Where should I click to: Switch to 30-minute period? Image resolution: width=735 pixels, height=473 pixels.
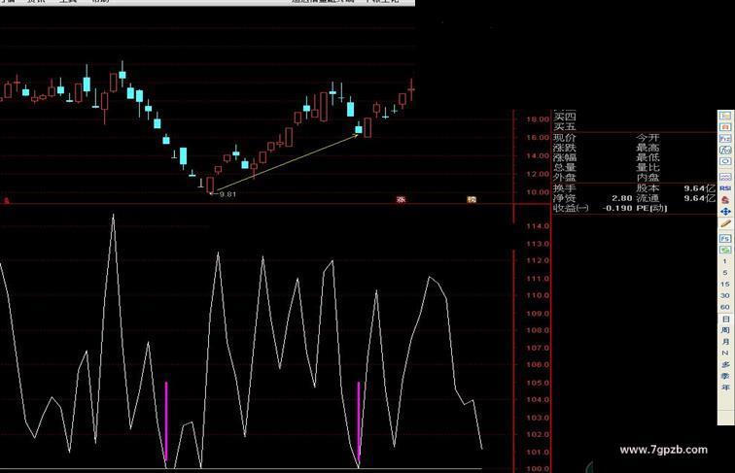point(725,295)
